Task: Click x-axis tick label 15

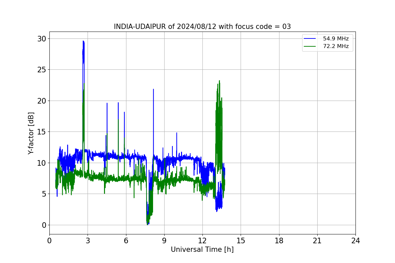Action: point(241,241)
